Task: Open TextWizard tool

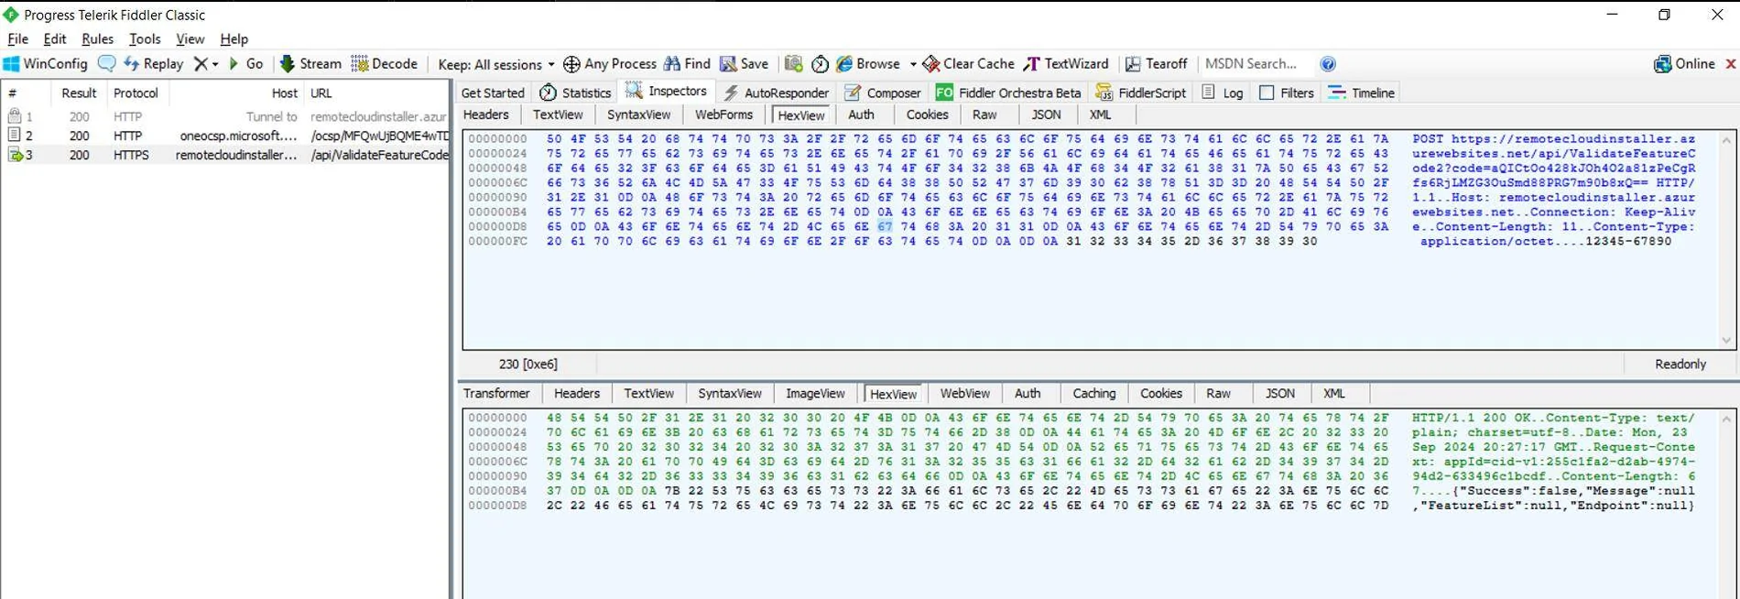Action: 1066,63
